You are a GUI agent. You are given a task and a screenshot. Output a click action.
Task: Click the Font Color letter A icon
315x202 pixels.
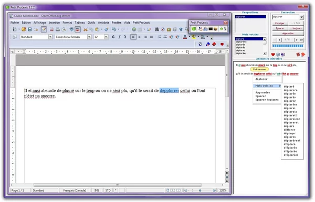(185, 37)
